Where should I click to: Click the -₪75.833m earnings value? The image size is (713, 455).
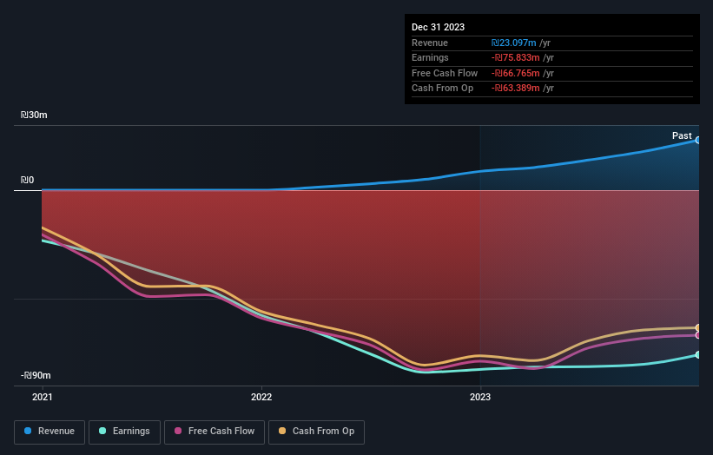[x=516, y=57]
